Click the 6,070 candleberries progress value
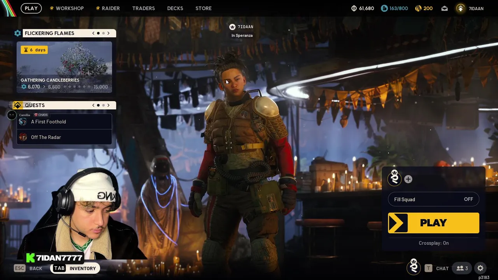The image size is (498, 280). (x=34, y=87)
